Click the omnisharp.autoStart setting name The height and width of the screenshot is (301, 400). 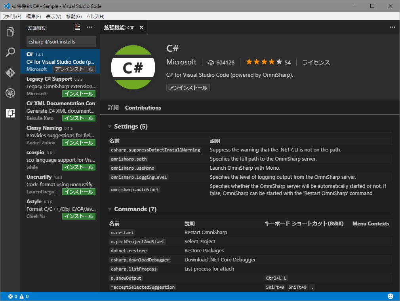(135, 189)
